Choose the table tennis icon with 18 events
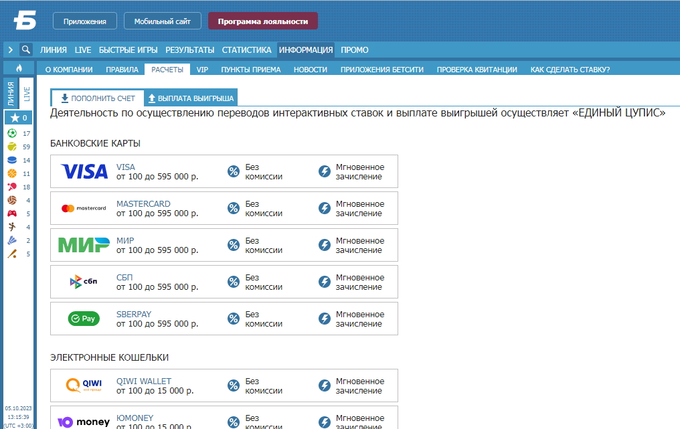 coord(12,187)
